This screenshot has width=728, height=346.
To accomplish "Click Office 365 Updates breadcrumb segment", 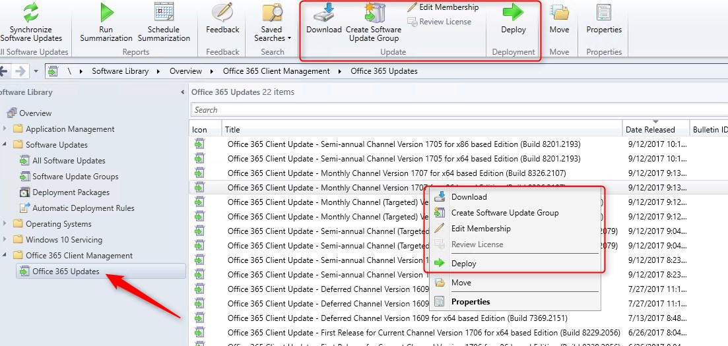I will (x=384, y=71).
